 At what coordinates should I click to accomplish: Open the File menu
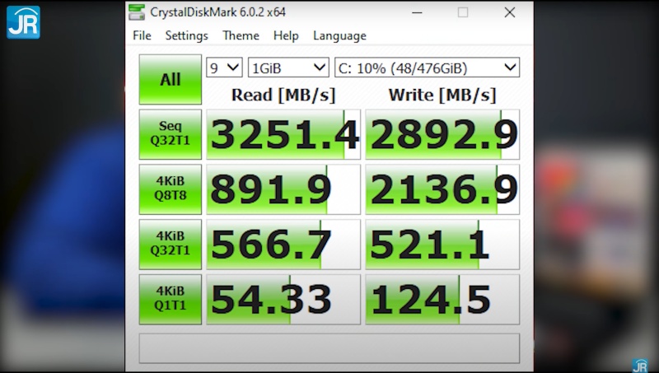142,35
